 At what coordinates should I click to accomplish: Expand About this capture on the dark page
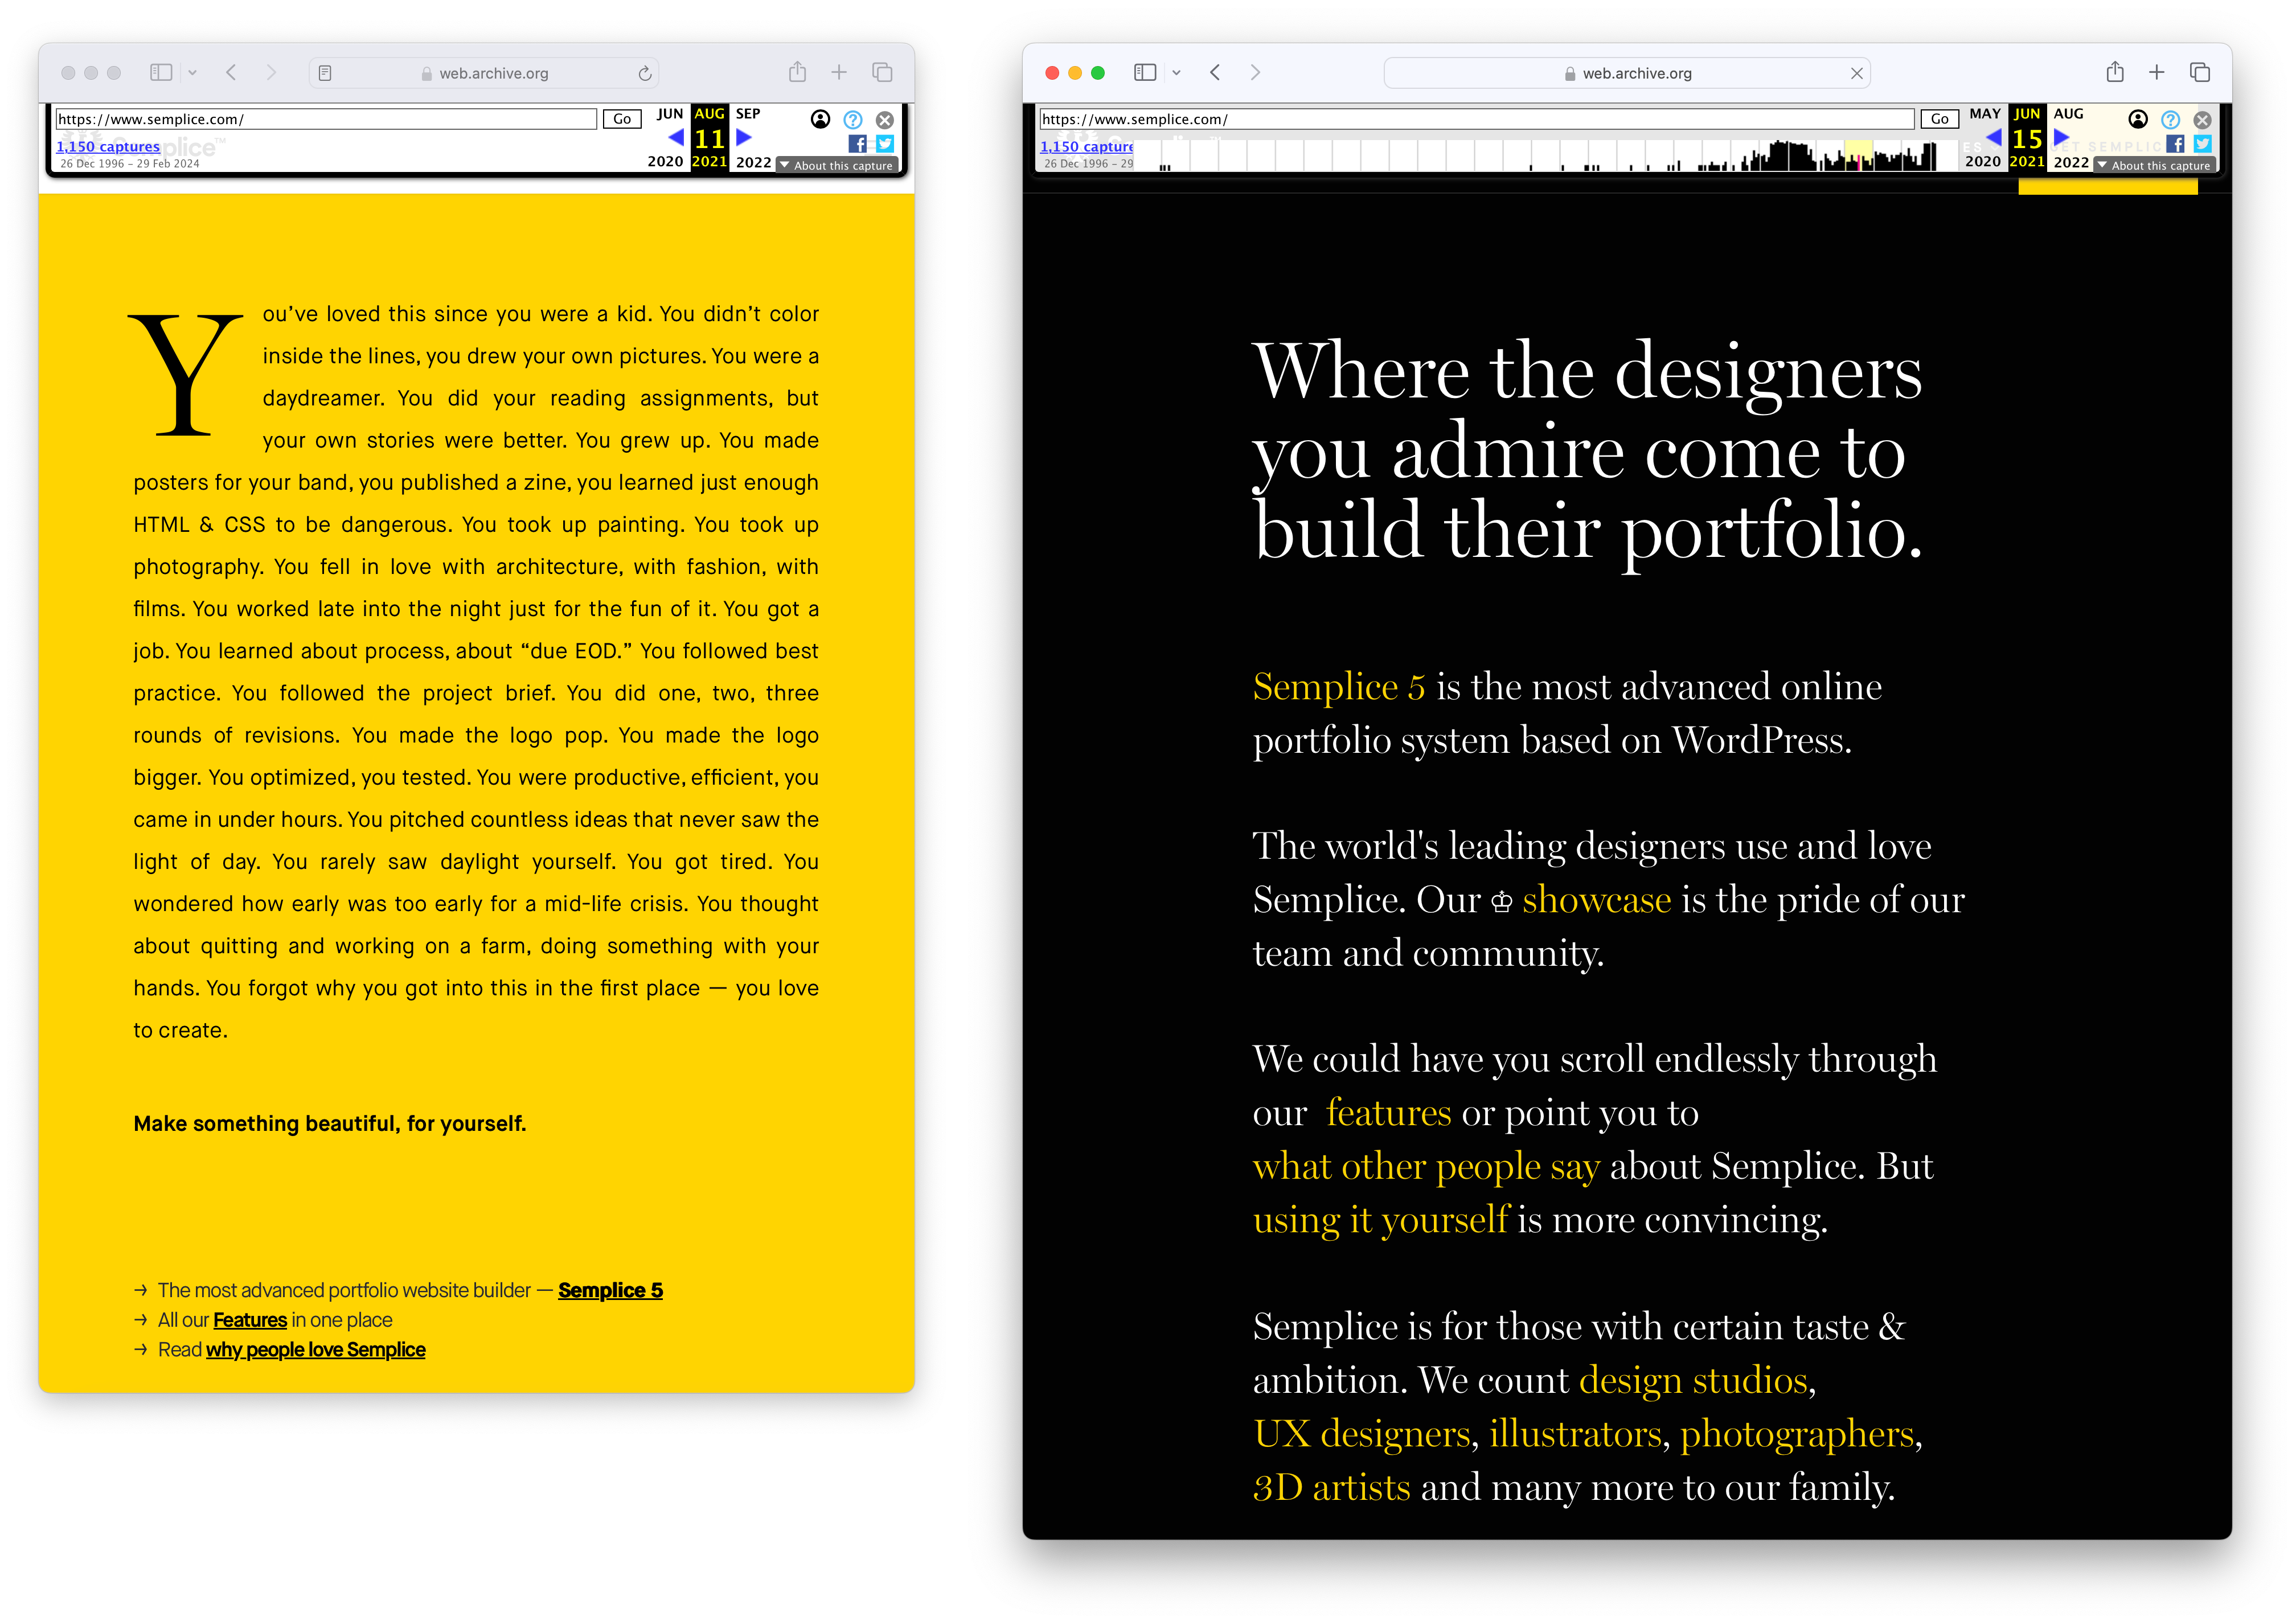coord(2155,165)
